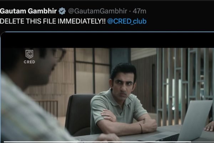Click the hand beside the laptop edge
This screenshot has height=143, width=214.
tap(209, 127)
